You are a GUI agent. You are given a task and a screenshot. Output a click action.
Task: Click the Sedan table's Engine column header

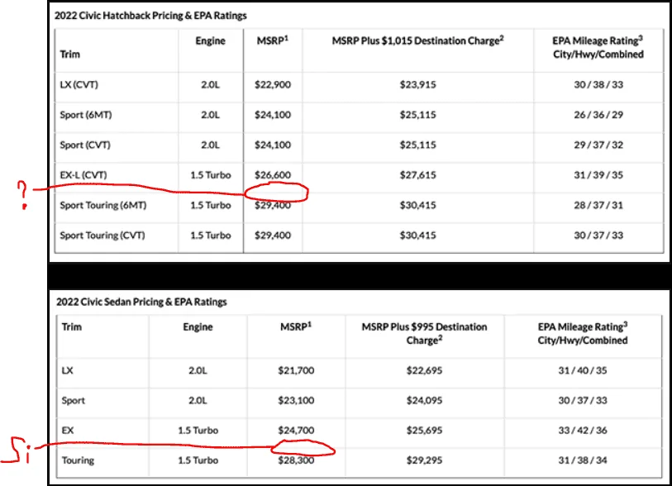tap(199, 326)
